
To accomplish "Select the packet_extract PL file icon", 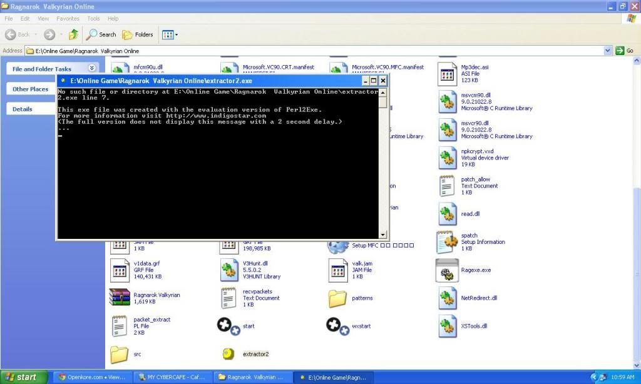I will coord(120,326).
